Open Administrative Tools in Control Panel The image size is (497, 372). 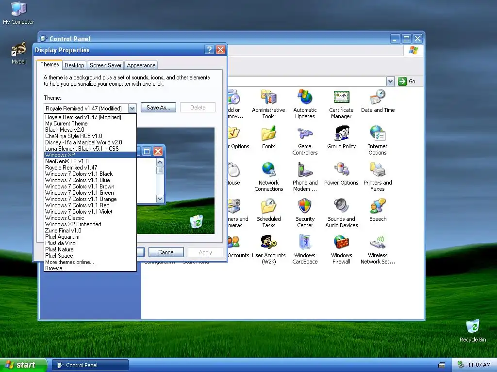tap(268, 104)
